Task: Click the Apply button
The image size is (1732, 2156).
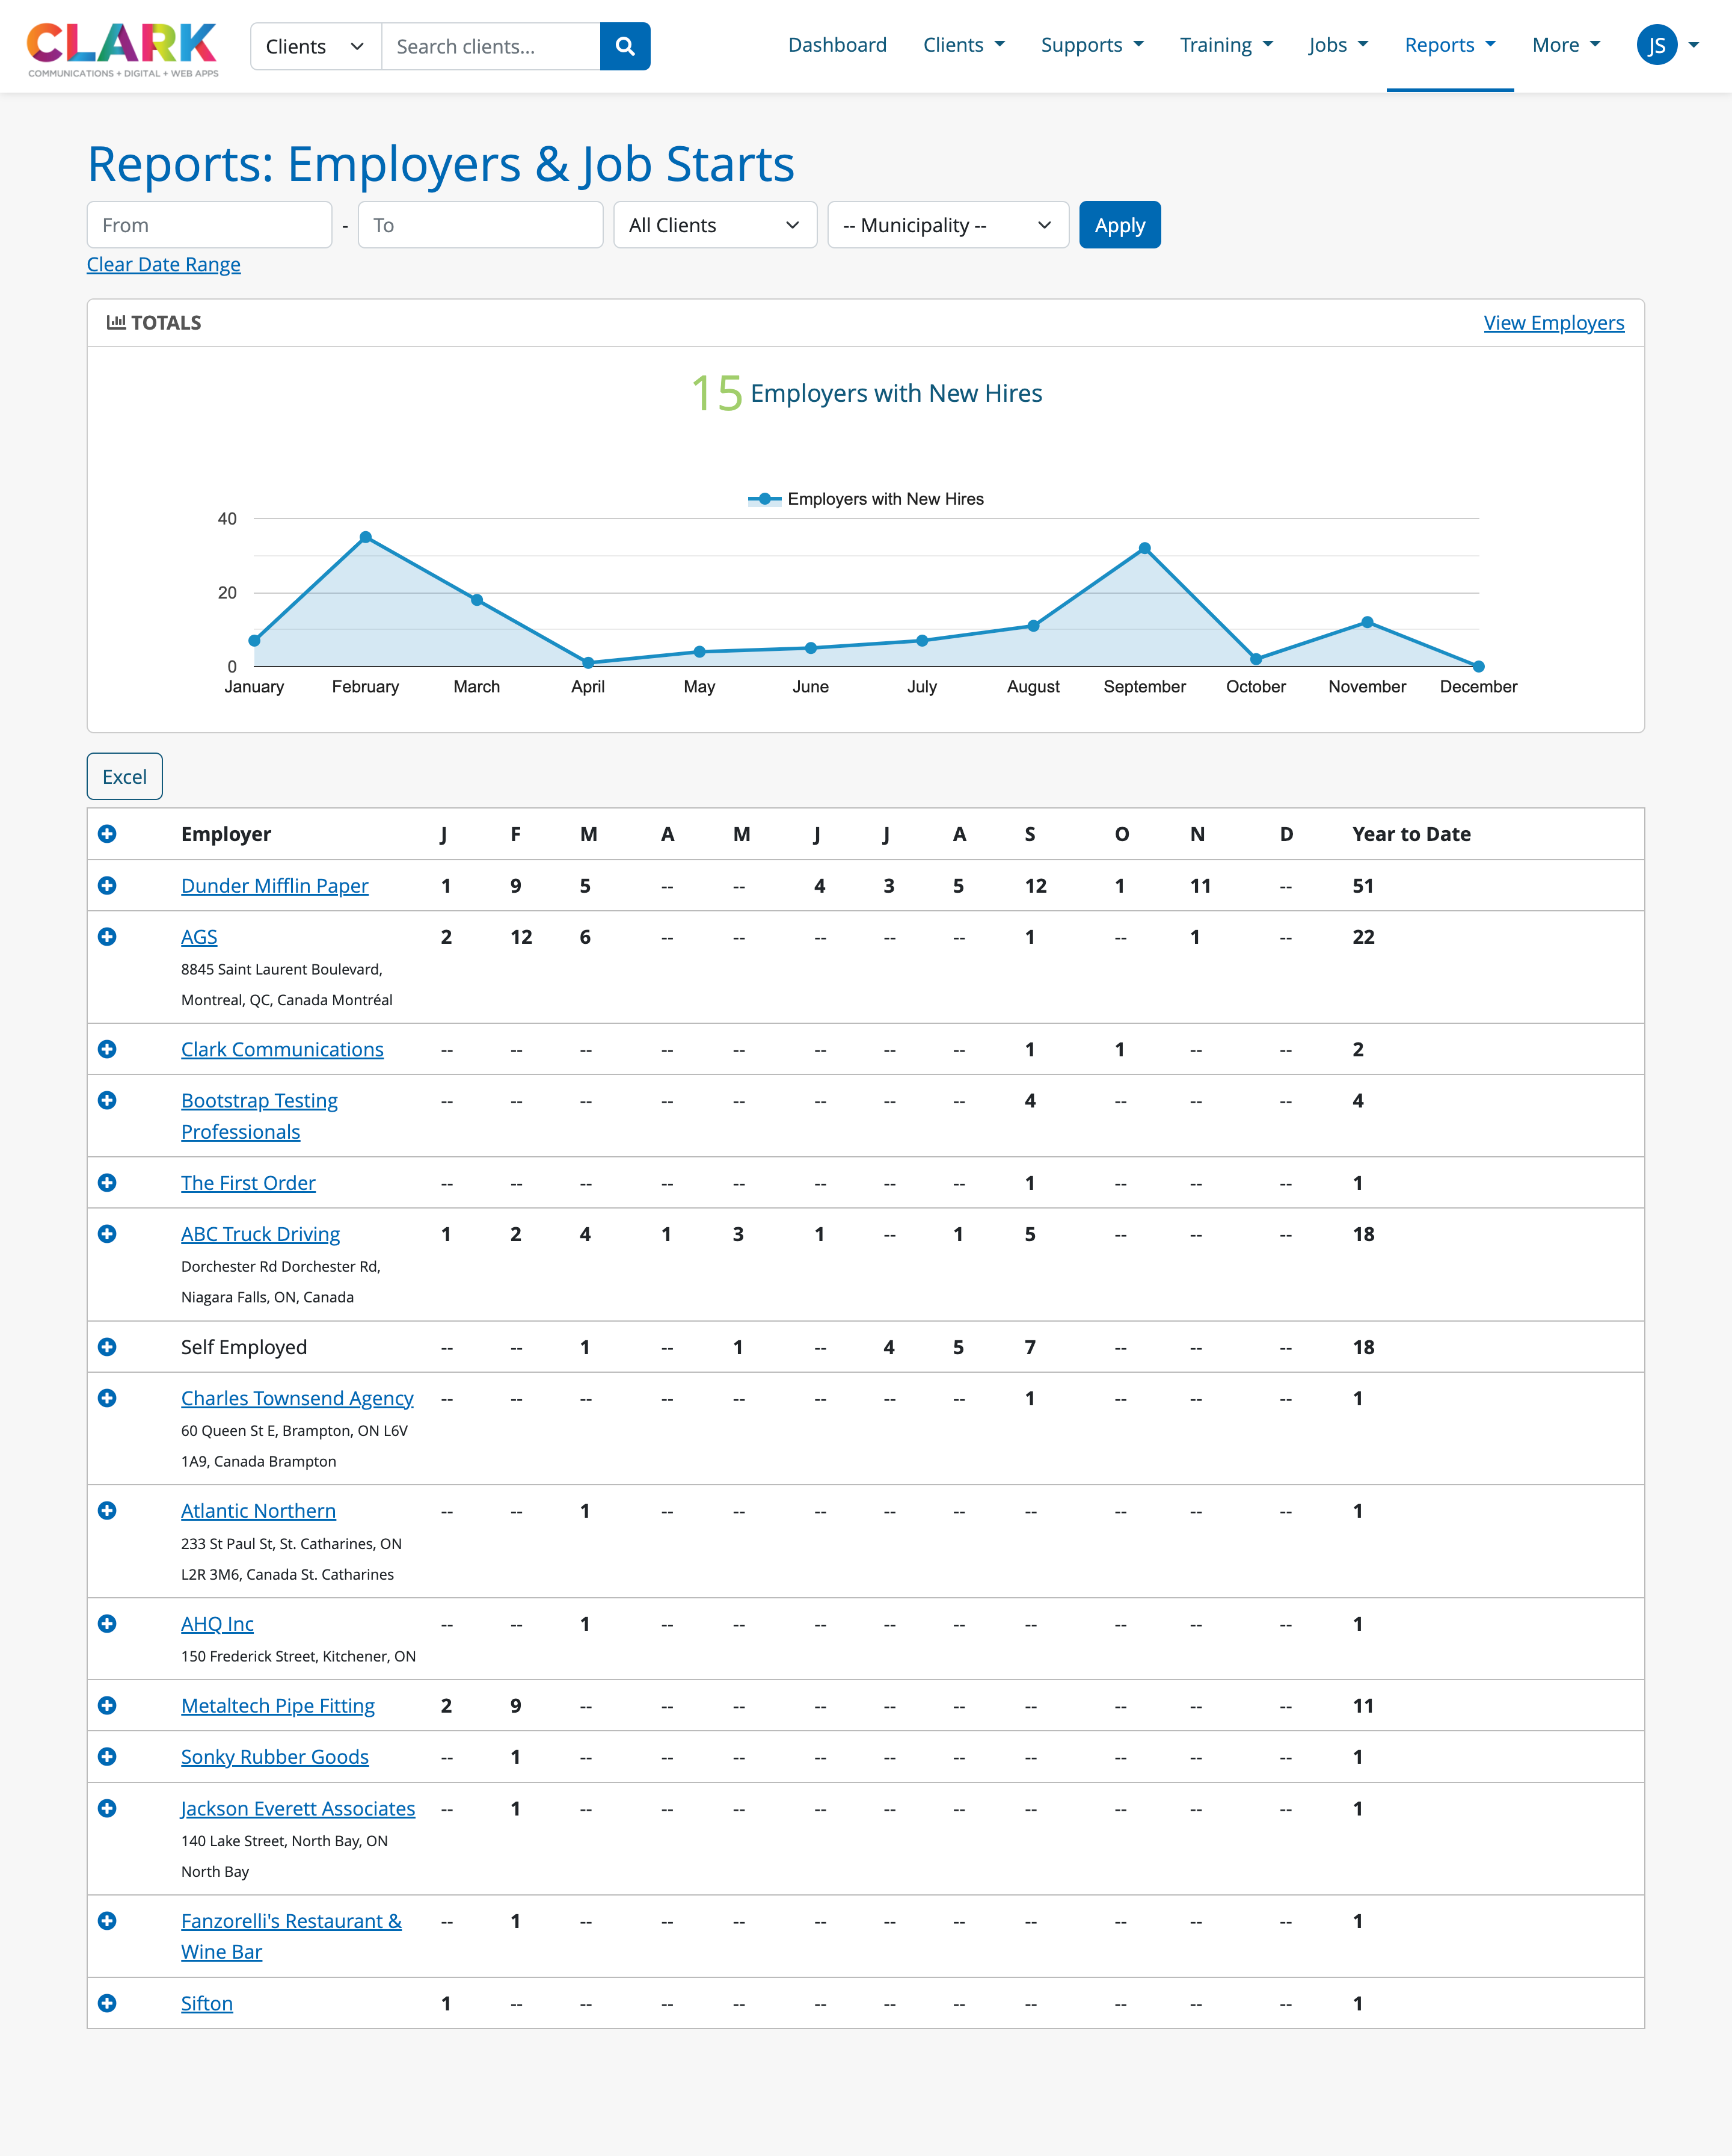Action: click(1119, 225)
